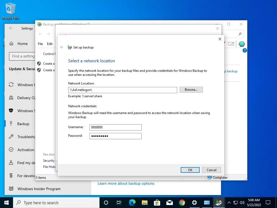Open Troubleshoot in Settings sidebar
This screenshot has width=277, height=208.
click(x=22, y=137)
